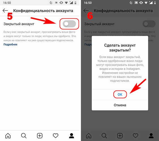Toggle the Закрытый аккаунт switch on the left screen

pyautogui.click(x=69, y=24)
